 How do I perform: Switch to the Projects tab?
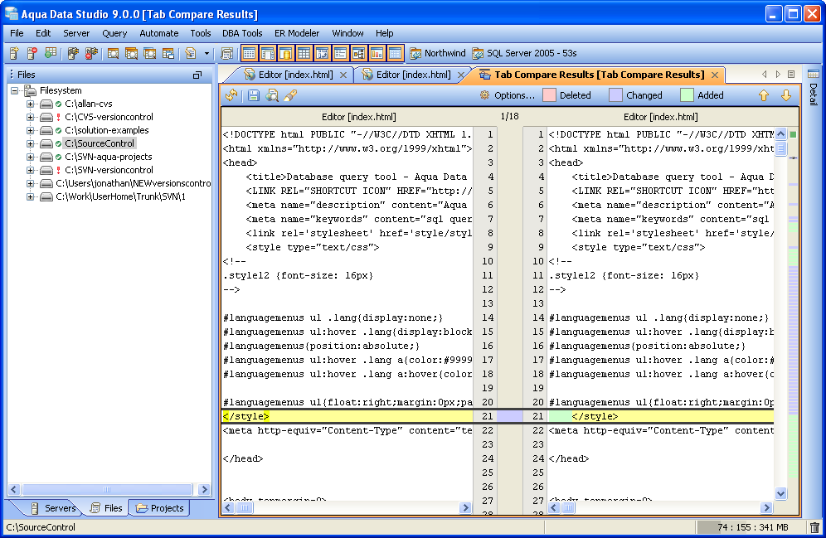(x=159, y=508)
